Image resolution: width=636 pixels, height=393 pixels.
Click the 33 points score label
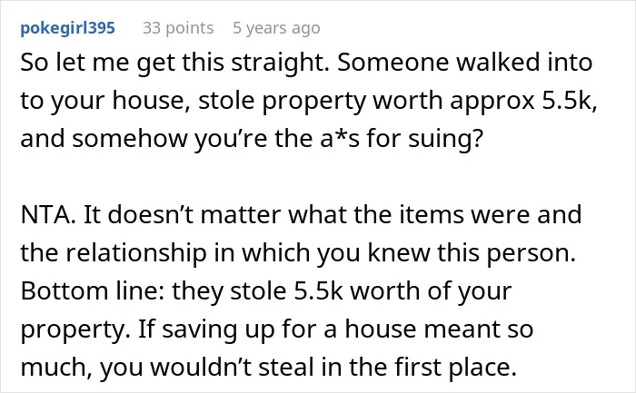click(x=178, y=28)
